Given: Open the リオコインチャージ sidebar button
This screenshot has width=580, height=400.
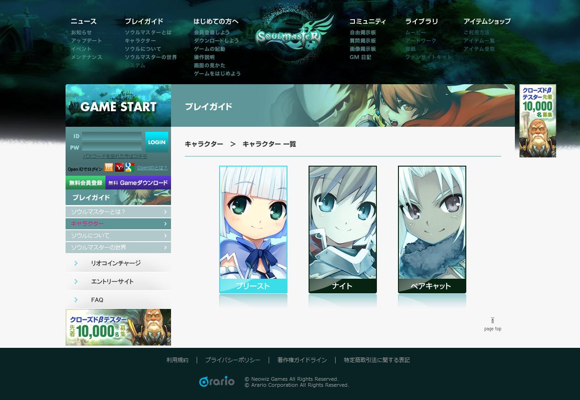Looking at the screenshot, I should pos(118,263).
